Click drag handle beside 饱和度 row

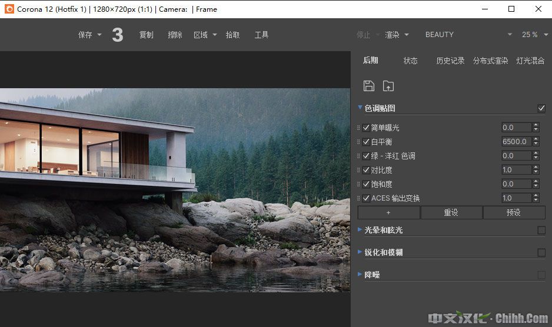[359, 184]
